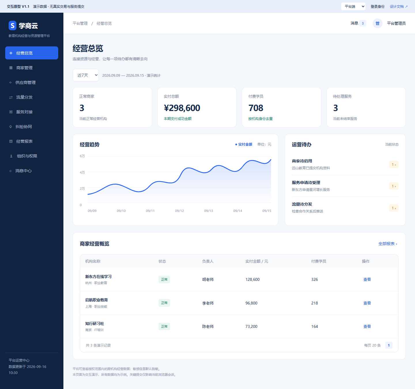415x389 pixels.
Task: Click the 128,600 amount cell
Action: 252,279
